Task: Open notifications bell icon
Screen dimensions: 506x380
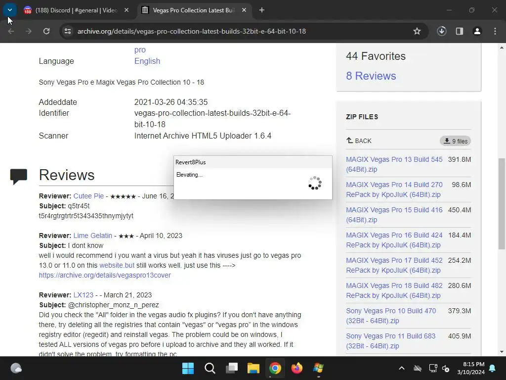Action: pyautogui.click(x=493, y=368)
